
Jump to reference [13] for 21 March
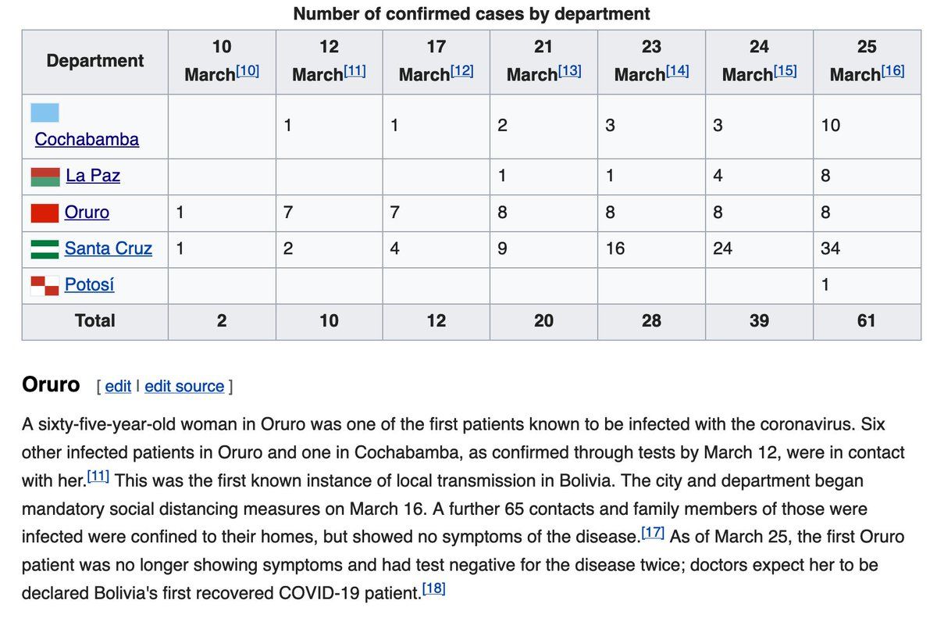[x=570, y=71]
